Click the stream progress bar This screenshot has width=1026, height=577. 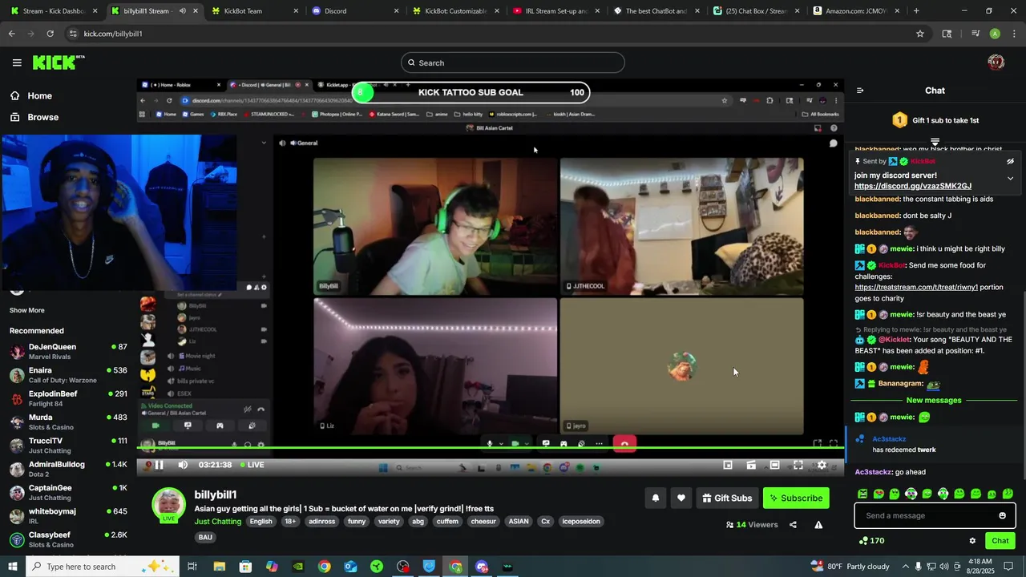click(491, 448)
